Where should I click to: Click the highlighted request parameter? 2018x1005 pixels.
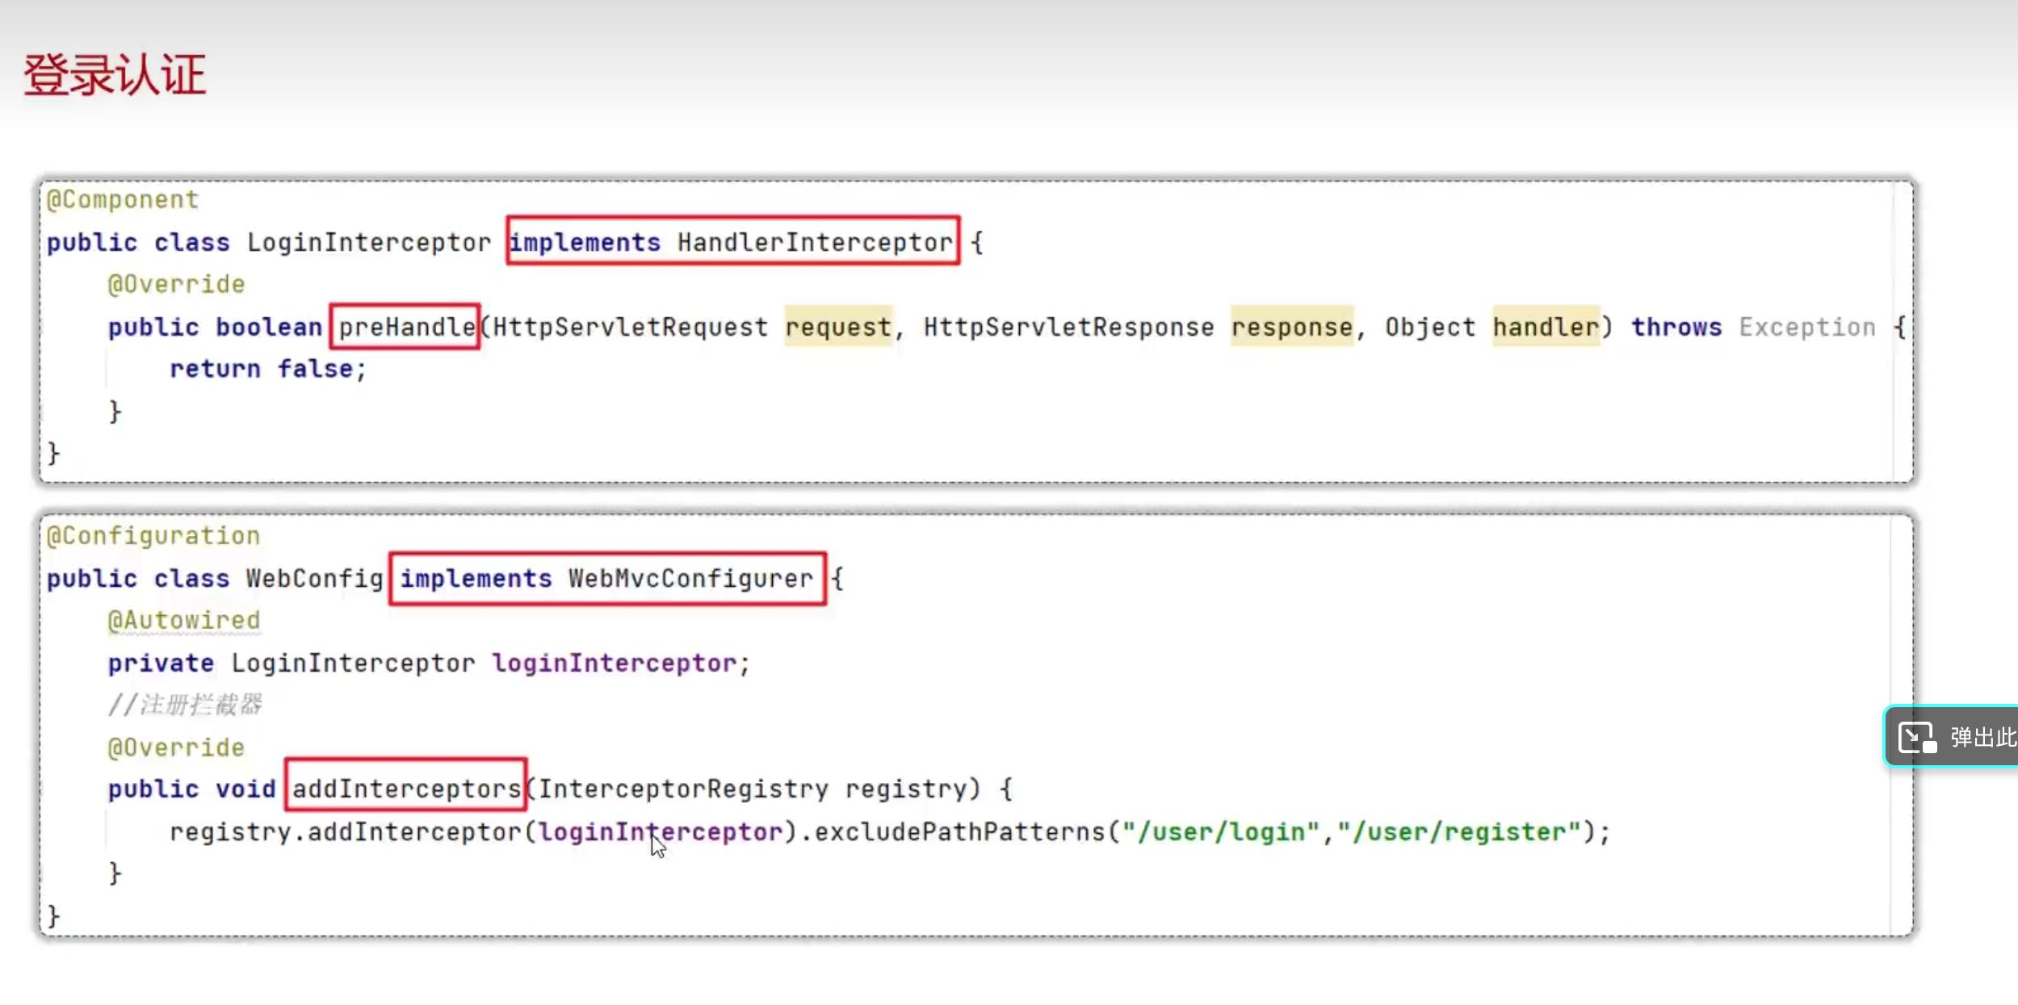[x=838, y=327]
